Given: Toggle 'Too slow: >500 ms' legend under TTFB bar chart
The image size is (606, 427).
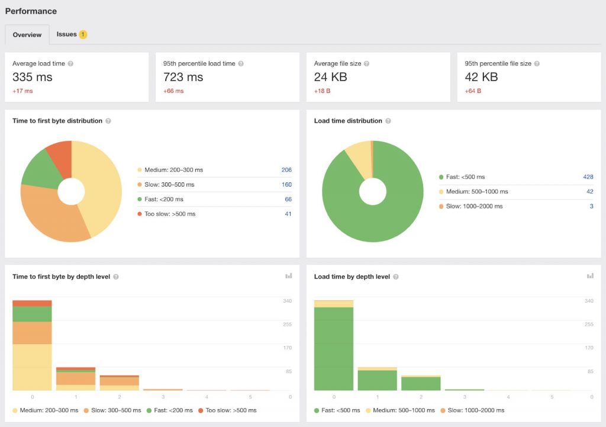Looking at the screenshot, I should tap(228, 410).
